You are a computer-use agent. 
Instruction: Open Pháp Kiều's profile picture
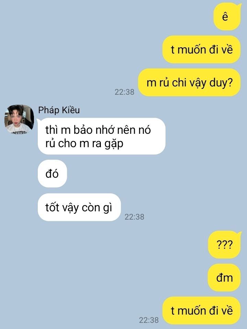pos(19,119)
